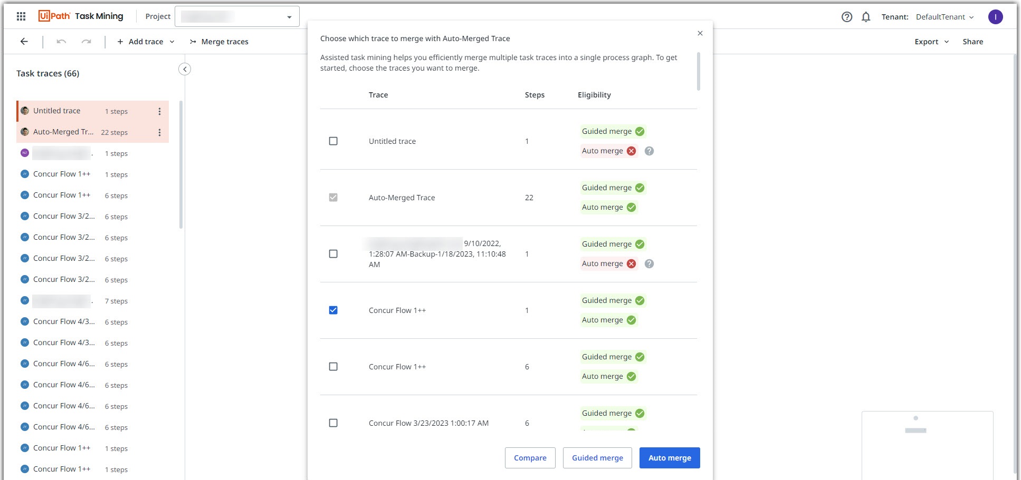Click the Steps column header

535,95
